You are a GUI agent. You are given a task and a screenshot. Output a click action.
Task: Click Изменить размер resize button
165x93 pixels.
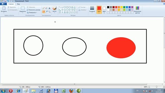tap(34, 10)
